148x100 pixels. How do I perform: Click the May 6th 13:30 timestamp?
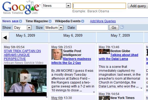coord(62,98)
